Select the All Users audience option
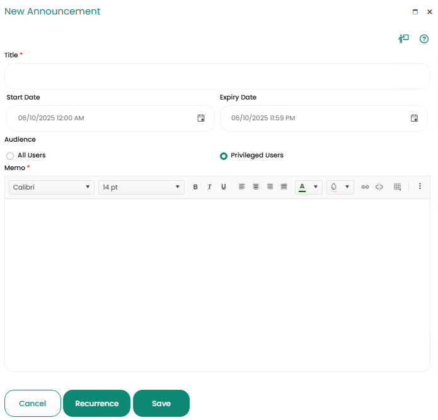The image size is (438, 420). click(x=10, y=156)
